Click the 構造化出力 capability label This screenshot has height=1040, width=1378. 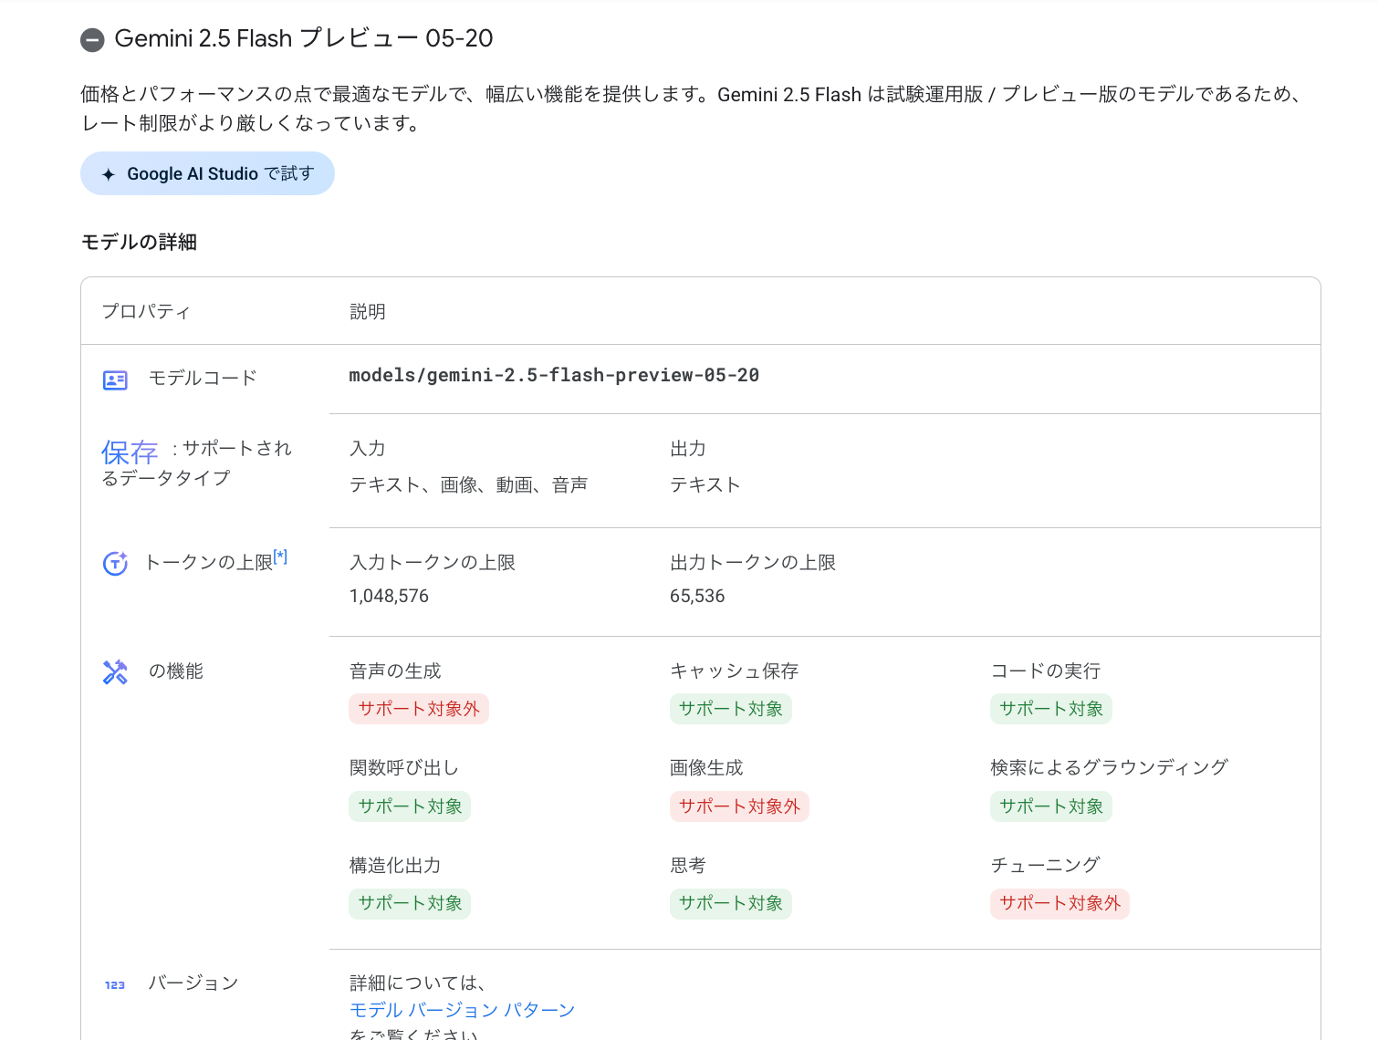coord(395,865)
